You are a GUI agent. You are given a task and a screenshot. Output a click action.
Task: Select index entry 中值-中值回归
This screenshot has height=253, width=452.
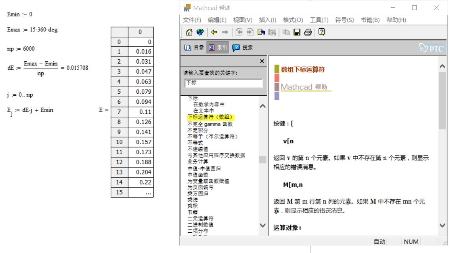click(204, 168)
